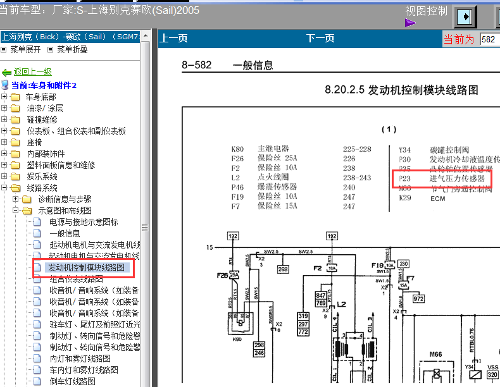This screenshot has width=500, height=387.
Task: Open 车内灯和雾灯线路图 tree item
Action: (84, 370)
